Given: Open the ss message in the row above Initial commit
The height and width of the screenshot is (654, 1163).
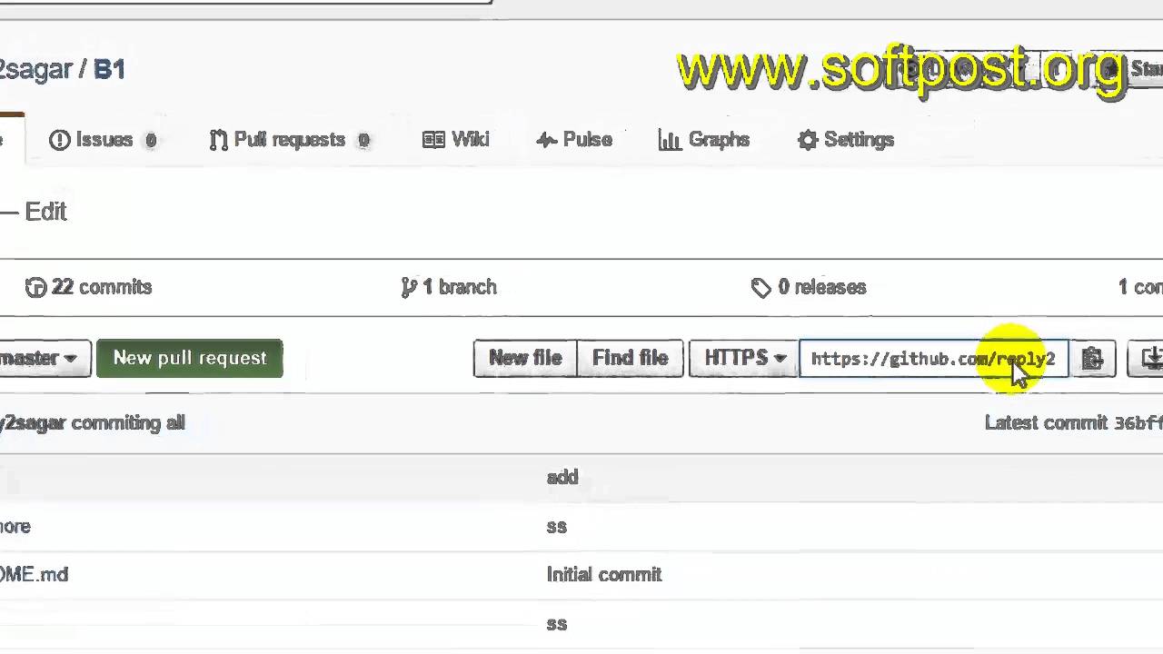Looking at the screenshot, I should [557, 526].
